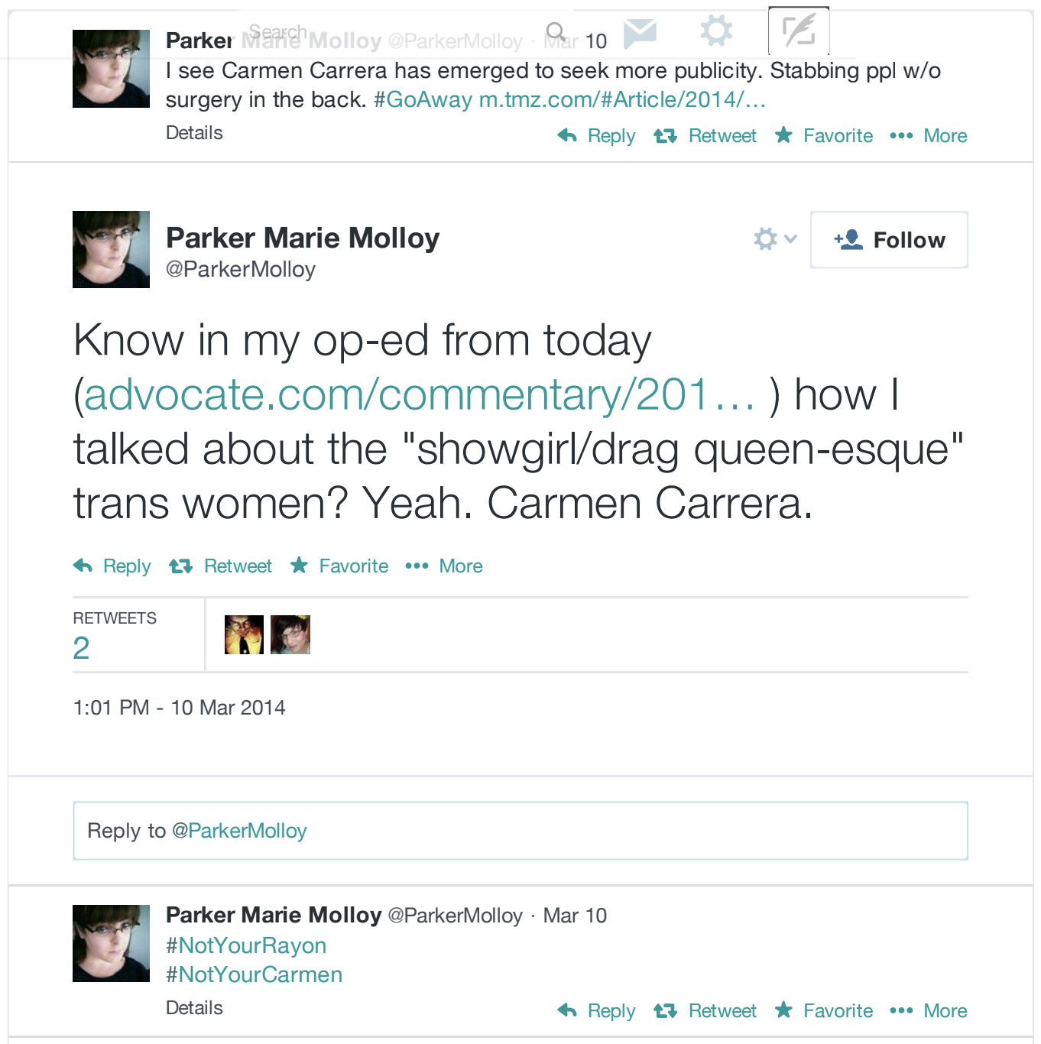Click the #GoAway hashtag
Screen dimensions: 1041x1044
[423, 100]
